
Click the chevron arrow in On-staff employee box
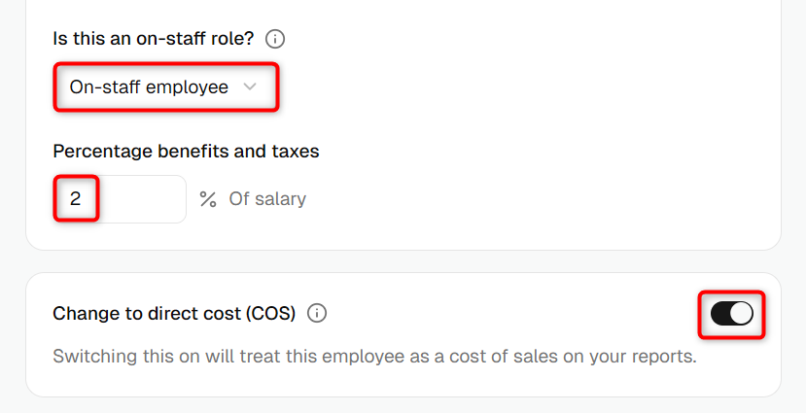(250, 86)
